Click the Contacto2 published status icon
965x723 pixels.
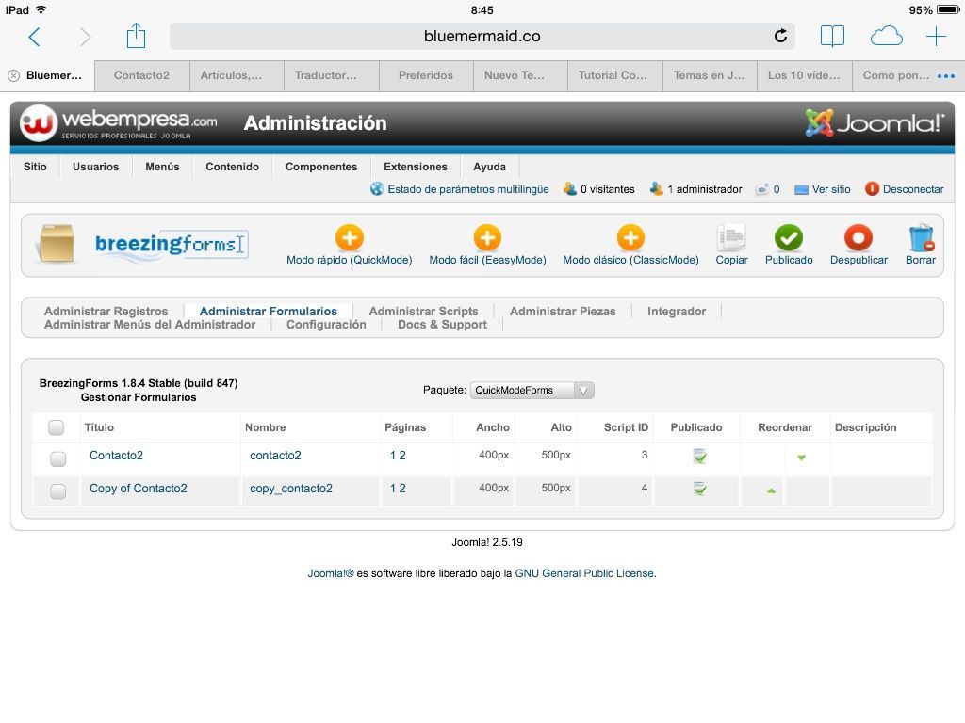(x=700, y=457)
